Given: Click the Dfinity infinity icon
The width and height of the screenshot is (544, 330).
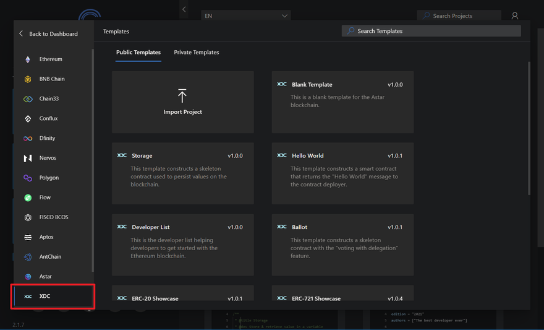Looking at the screenshot, I should point(28,138).
